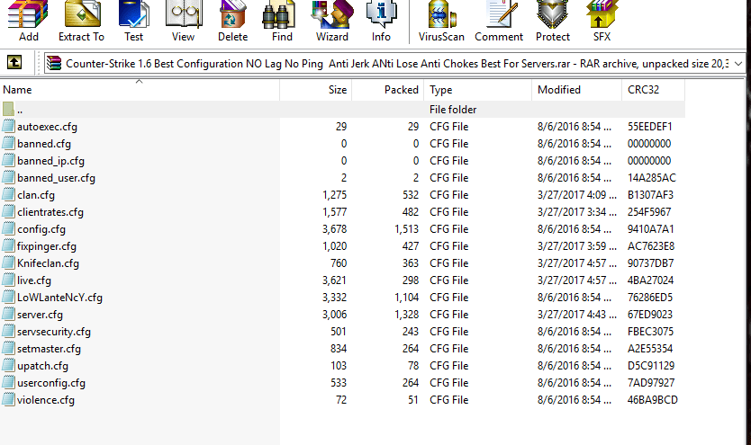Sort by the Size column header
Screen dimensions: 751x445
(x=316, y=90)
